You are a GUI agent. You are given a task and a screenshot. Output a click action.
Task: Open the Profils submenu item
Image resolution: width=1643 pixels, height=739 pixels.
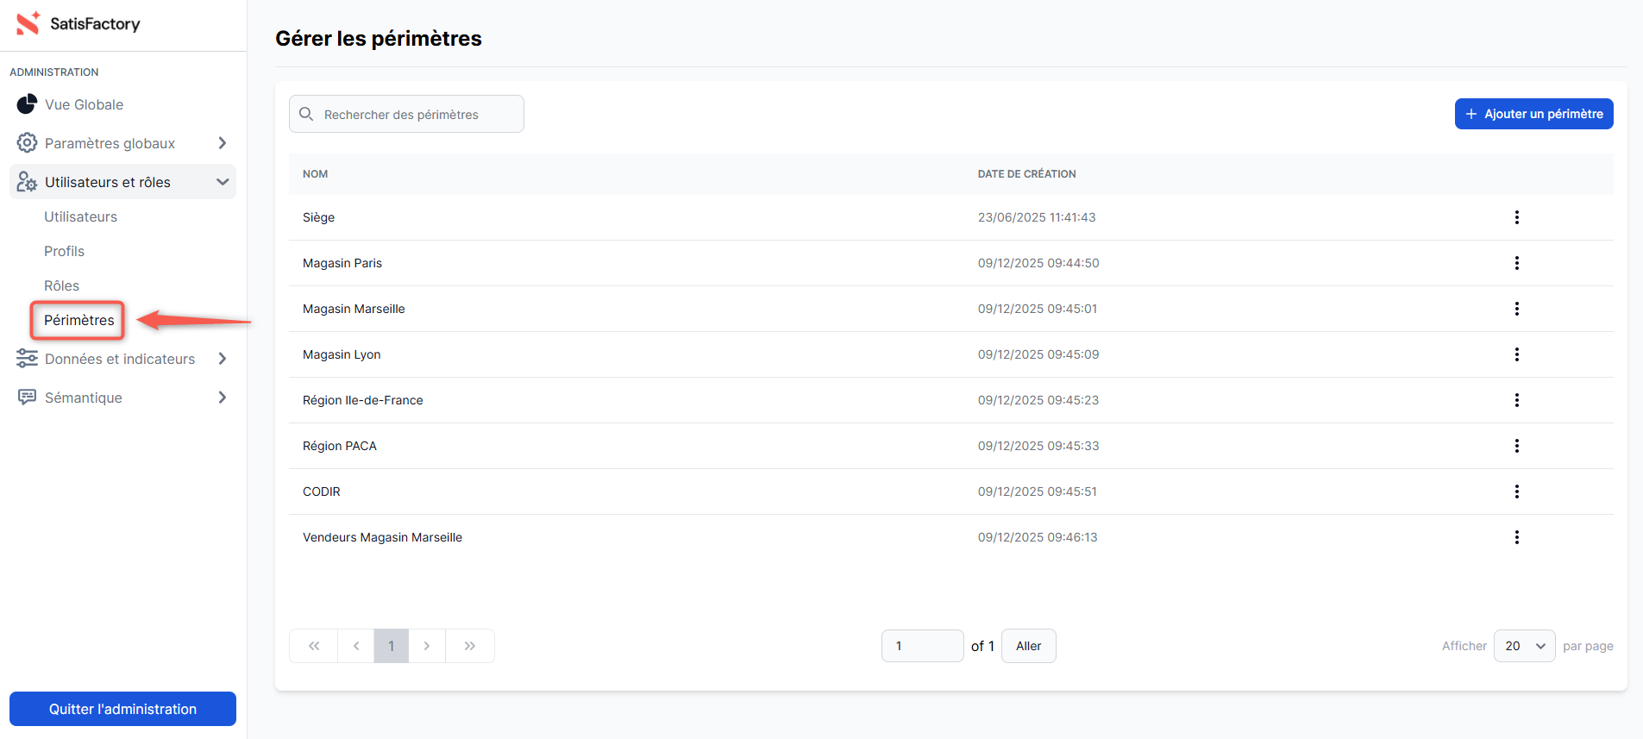pyautogui.click(x=64, y=251)
